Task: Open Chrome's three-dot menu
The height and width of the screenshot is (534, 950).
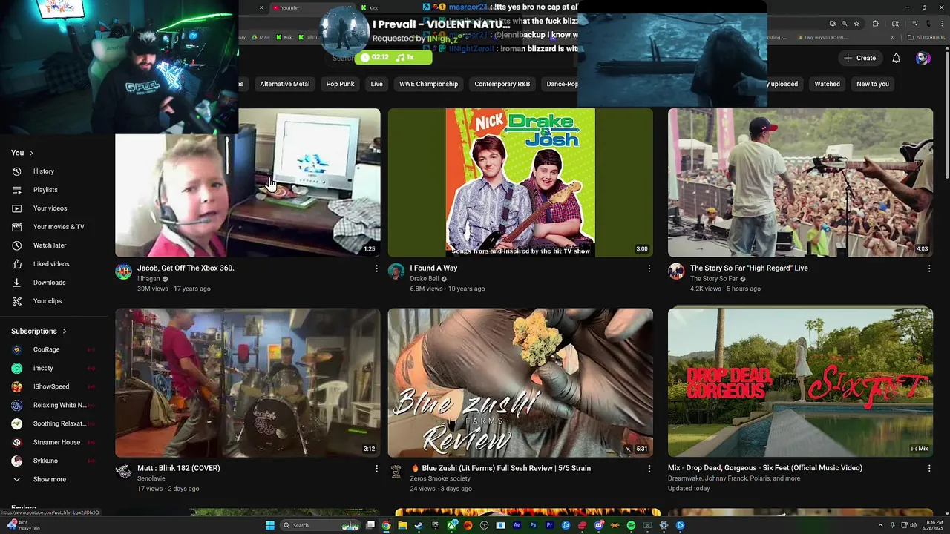Action: (942, 24)
